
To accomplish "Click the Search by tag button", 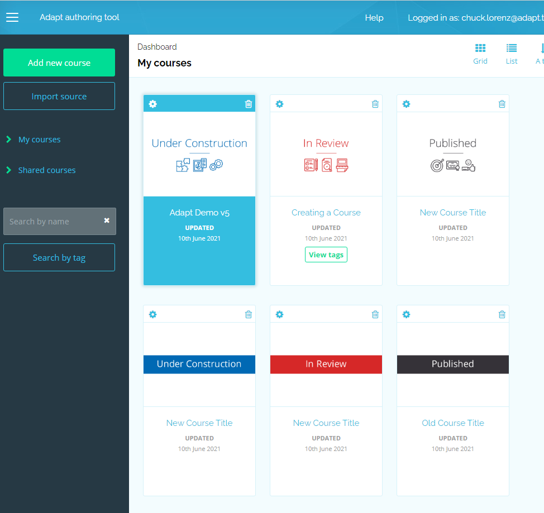I will [x=59, y=257].
